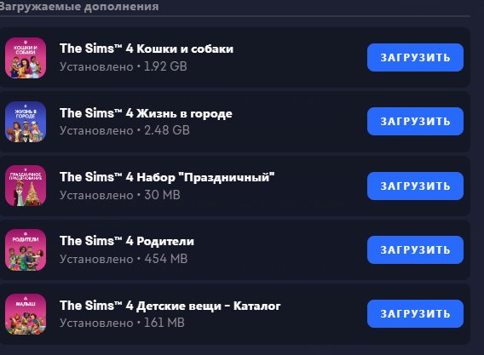Screen dimensions: 484x355
Task: Select The Sims 4 Жизнь в городе title
Action: 146,113
